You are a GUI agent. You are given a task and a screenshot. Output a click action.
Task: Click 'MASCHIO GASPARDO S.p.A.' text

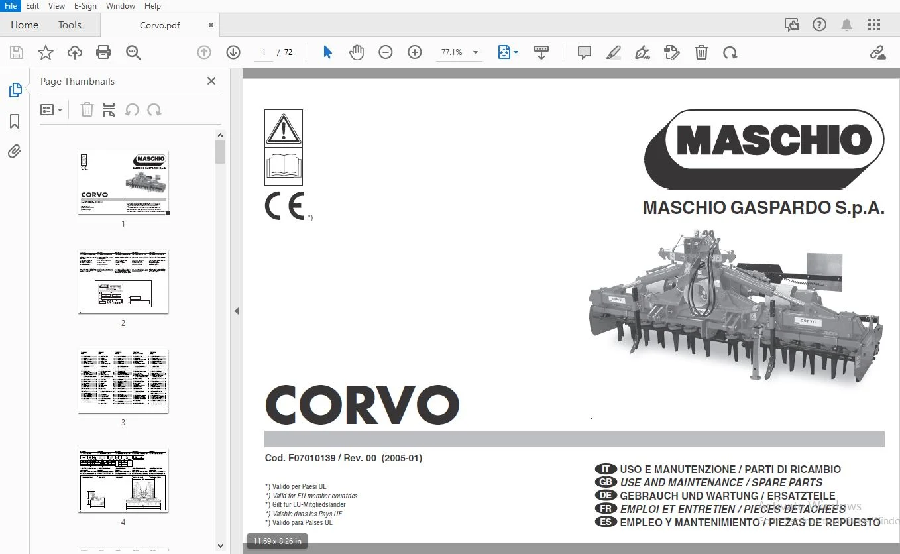763,208
